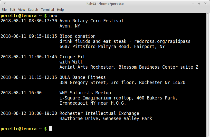This screenshot has width=210, height=137.
Task: Click 'Hawthorne Drive, Genesee Valley Park' line
Action: click(x=106, y=118)
